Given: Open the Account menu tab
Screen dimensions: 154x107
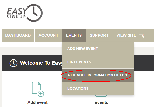Looking at the screenshot, I should point(48,35).
